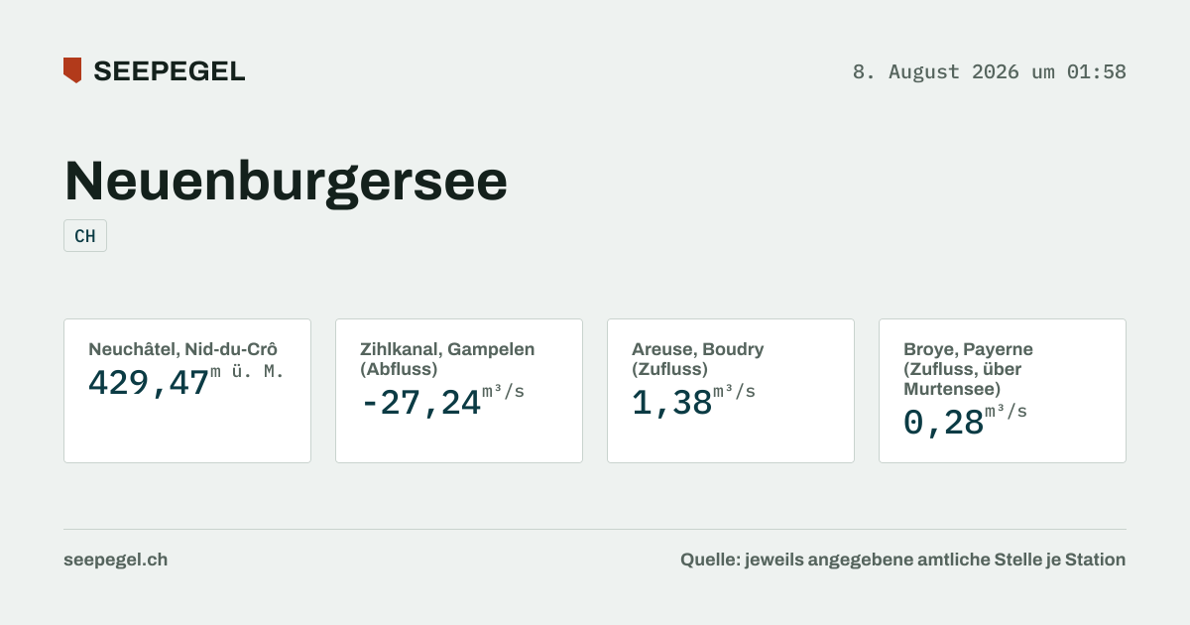The image size is (1190, 625).
Task: Select the Broye, Payerne station title
Action: (968, 369)
